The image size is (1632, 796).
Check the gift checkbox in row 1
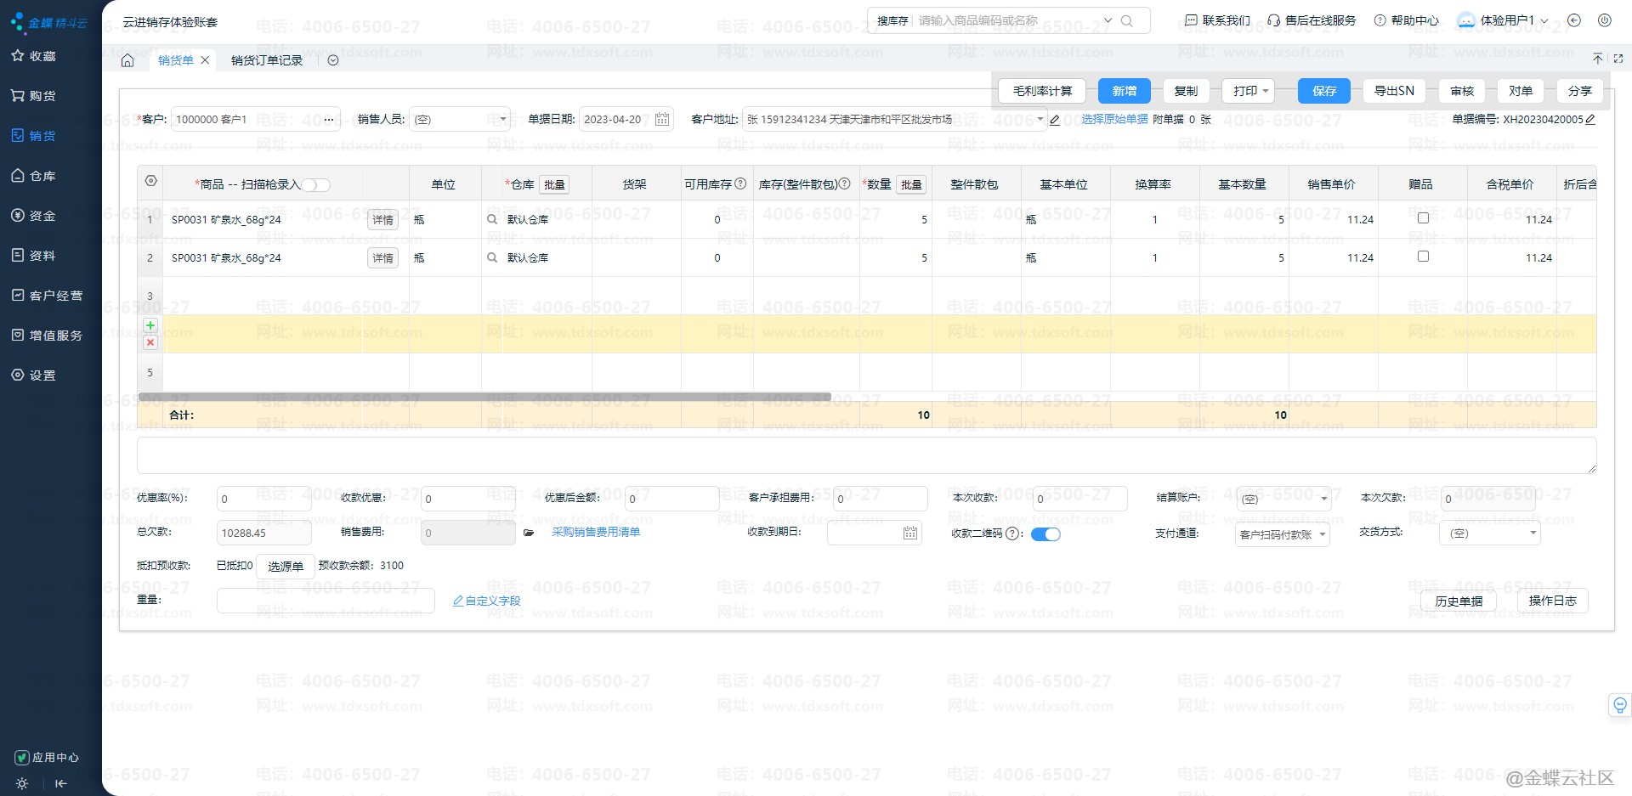pos(1423,218)
